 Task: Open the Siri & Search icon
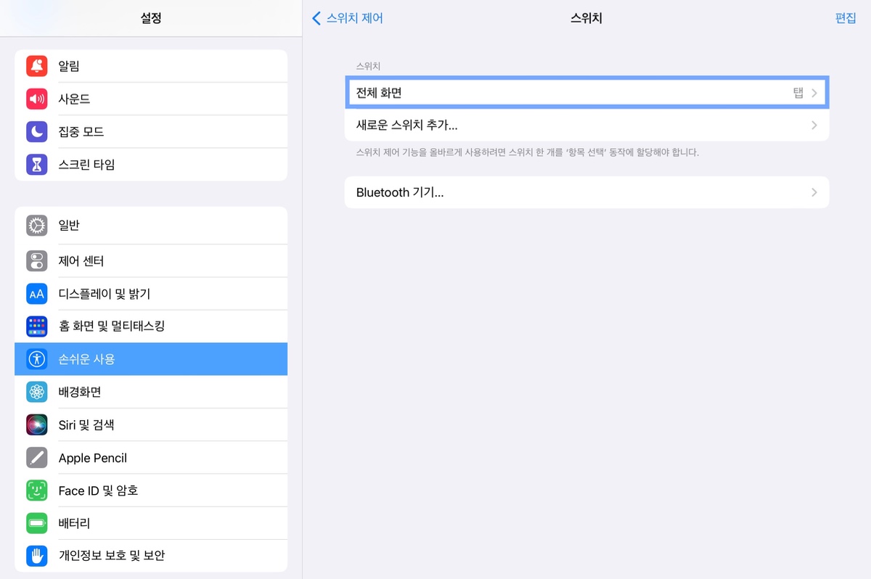pyautogui.click(x=37, y=424)
